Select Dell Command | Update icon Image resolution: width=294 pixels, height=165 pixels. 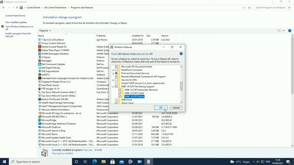40,64
